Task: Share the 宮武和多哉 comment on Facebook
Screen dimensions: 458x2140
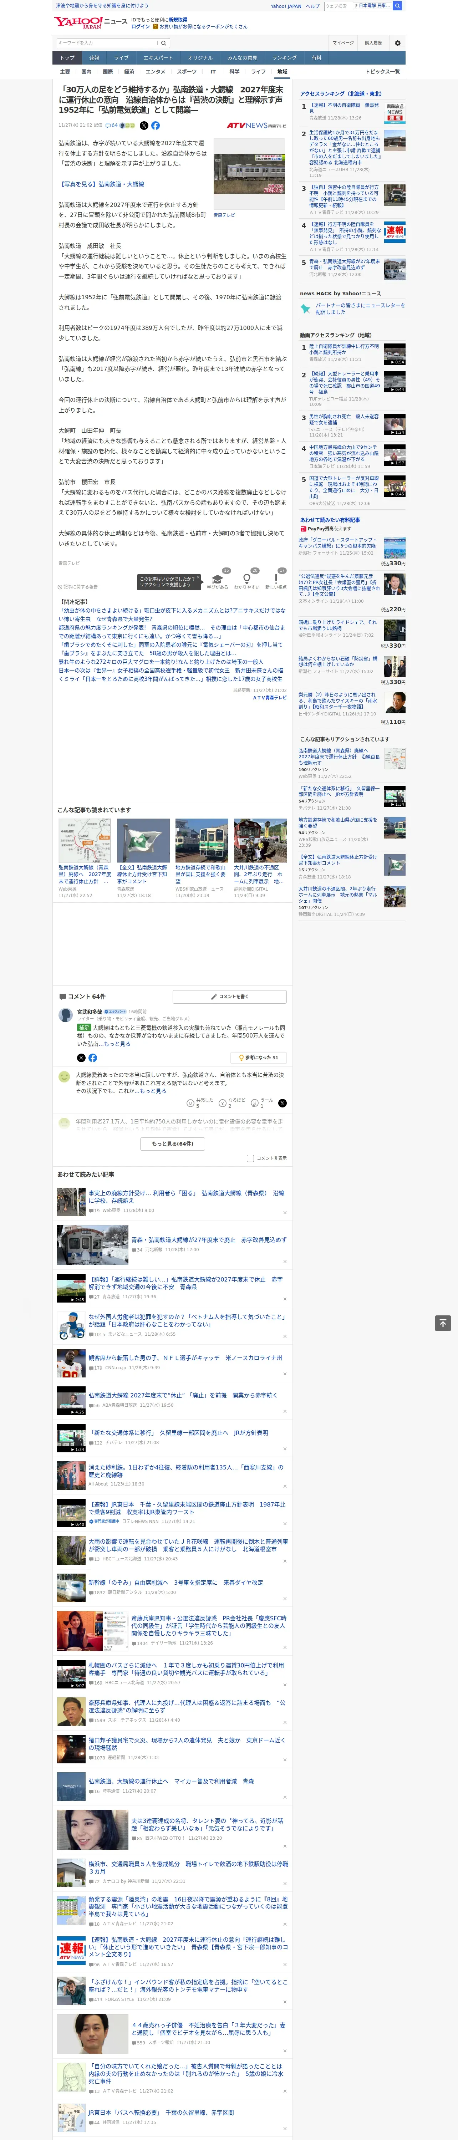Action: coord(92,1058)
